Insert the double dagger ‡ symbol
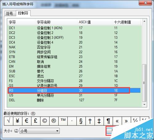154x140 pixels. tap(99, 121)
